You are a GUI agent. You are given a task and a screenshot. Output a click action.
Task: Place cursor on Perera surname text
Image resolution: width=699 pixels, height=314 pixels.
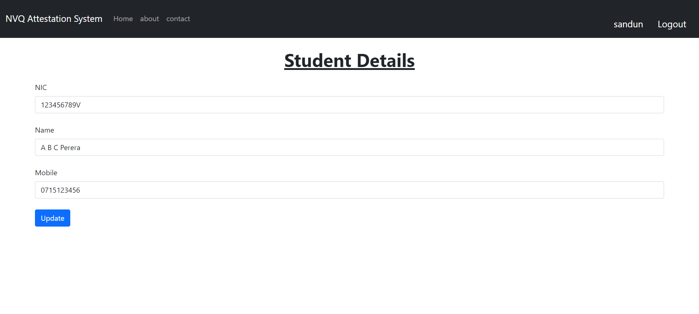(70, 148)
